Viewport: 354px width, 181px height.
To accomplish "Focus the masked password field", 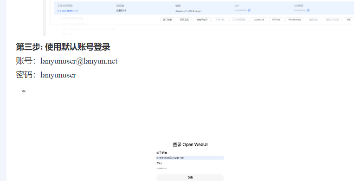I will 190,168.
